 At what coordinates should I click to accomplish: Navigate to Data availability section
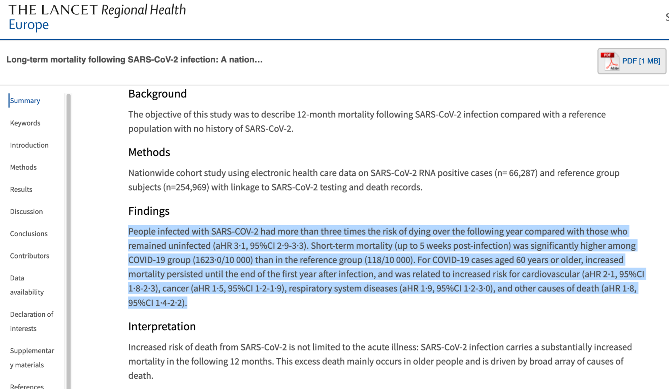coord(27,285)
